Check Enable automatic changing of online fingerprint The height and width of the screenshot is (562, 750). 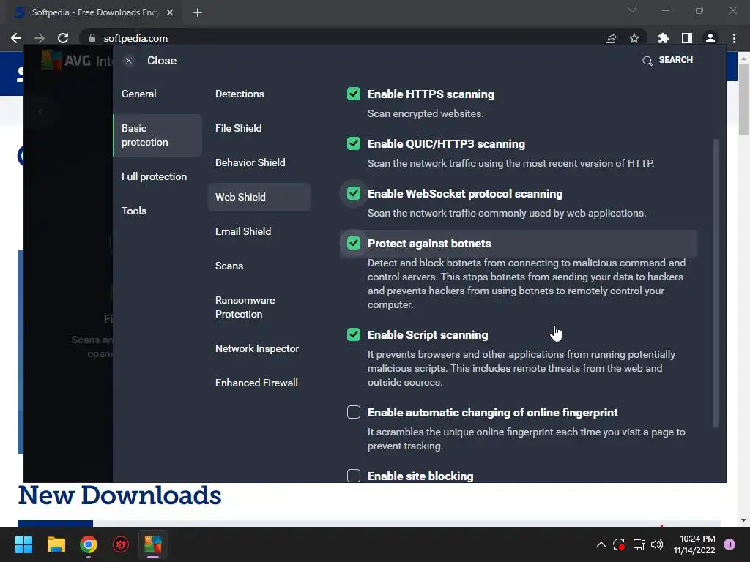coord(354,412)
